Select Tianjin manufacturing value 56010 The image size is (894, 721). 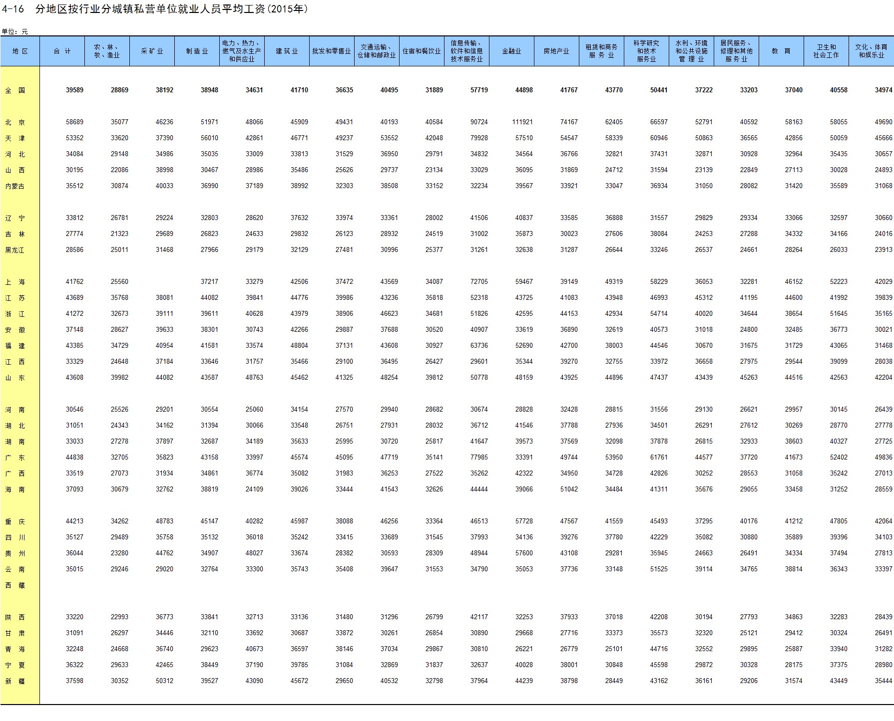click(x=209, y=138)
